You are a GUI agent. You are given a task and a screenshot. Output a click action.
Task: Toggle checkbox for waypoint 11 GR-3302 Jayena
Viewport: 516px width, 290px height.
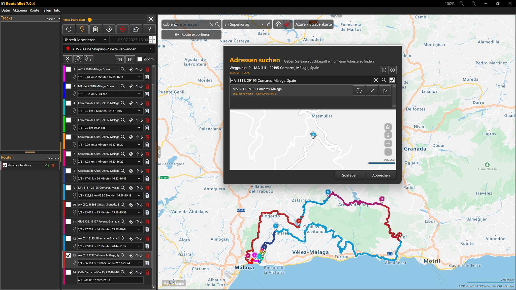[68, 222]
